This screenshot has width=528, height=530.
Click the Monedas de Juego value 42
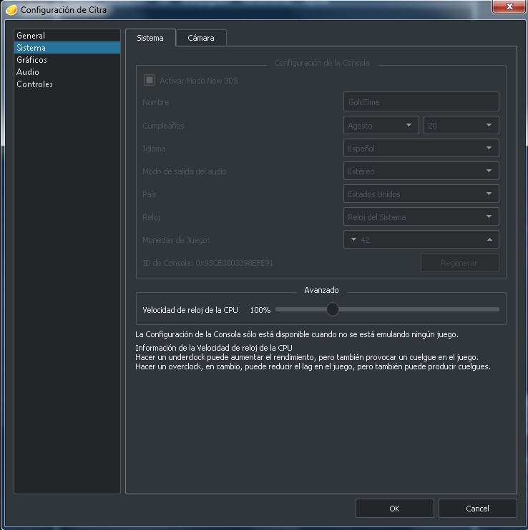pyautogui.click(x=365, y=240)
